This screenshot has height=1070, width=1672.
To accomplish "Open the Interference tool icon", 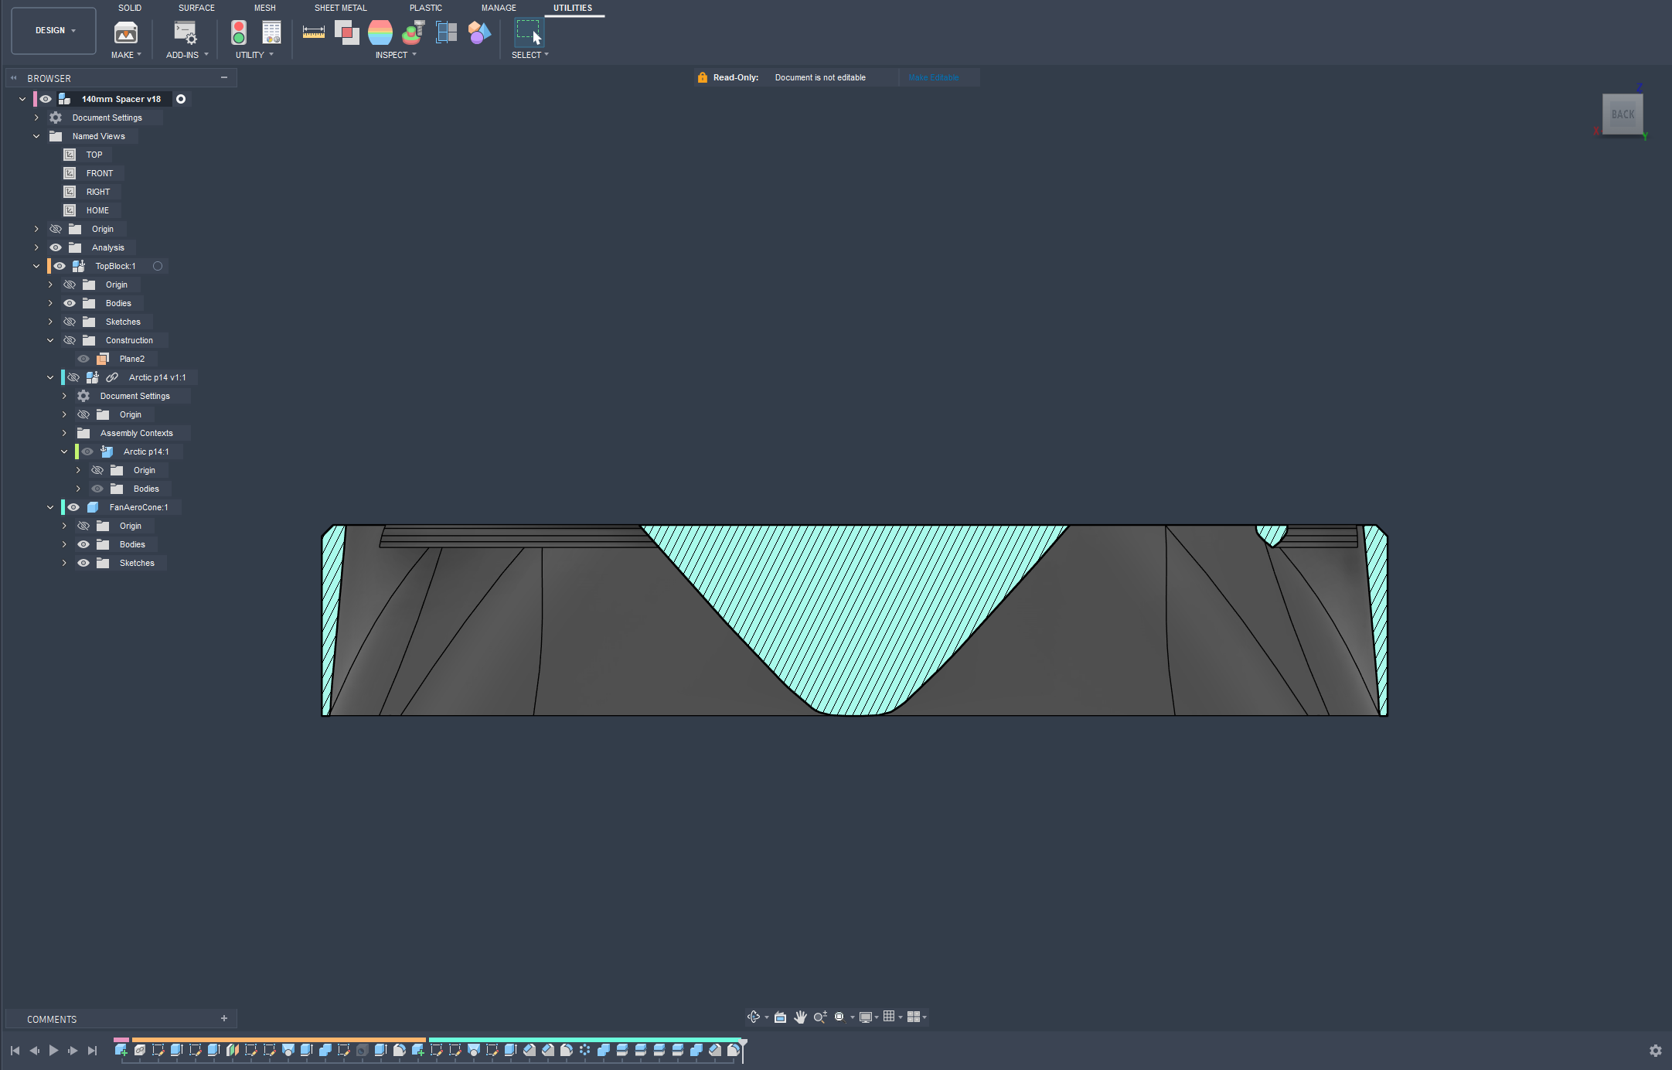I will (x=346, y=32).
